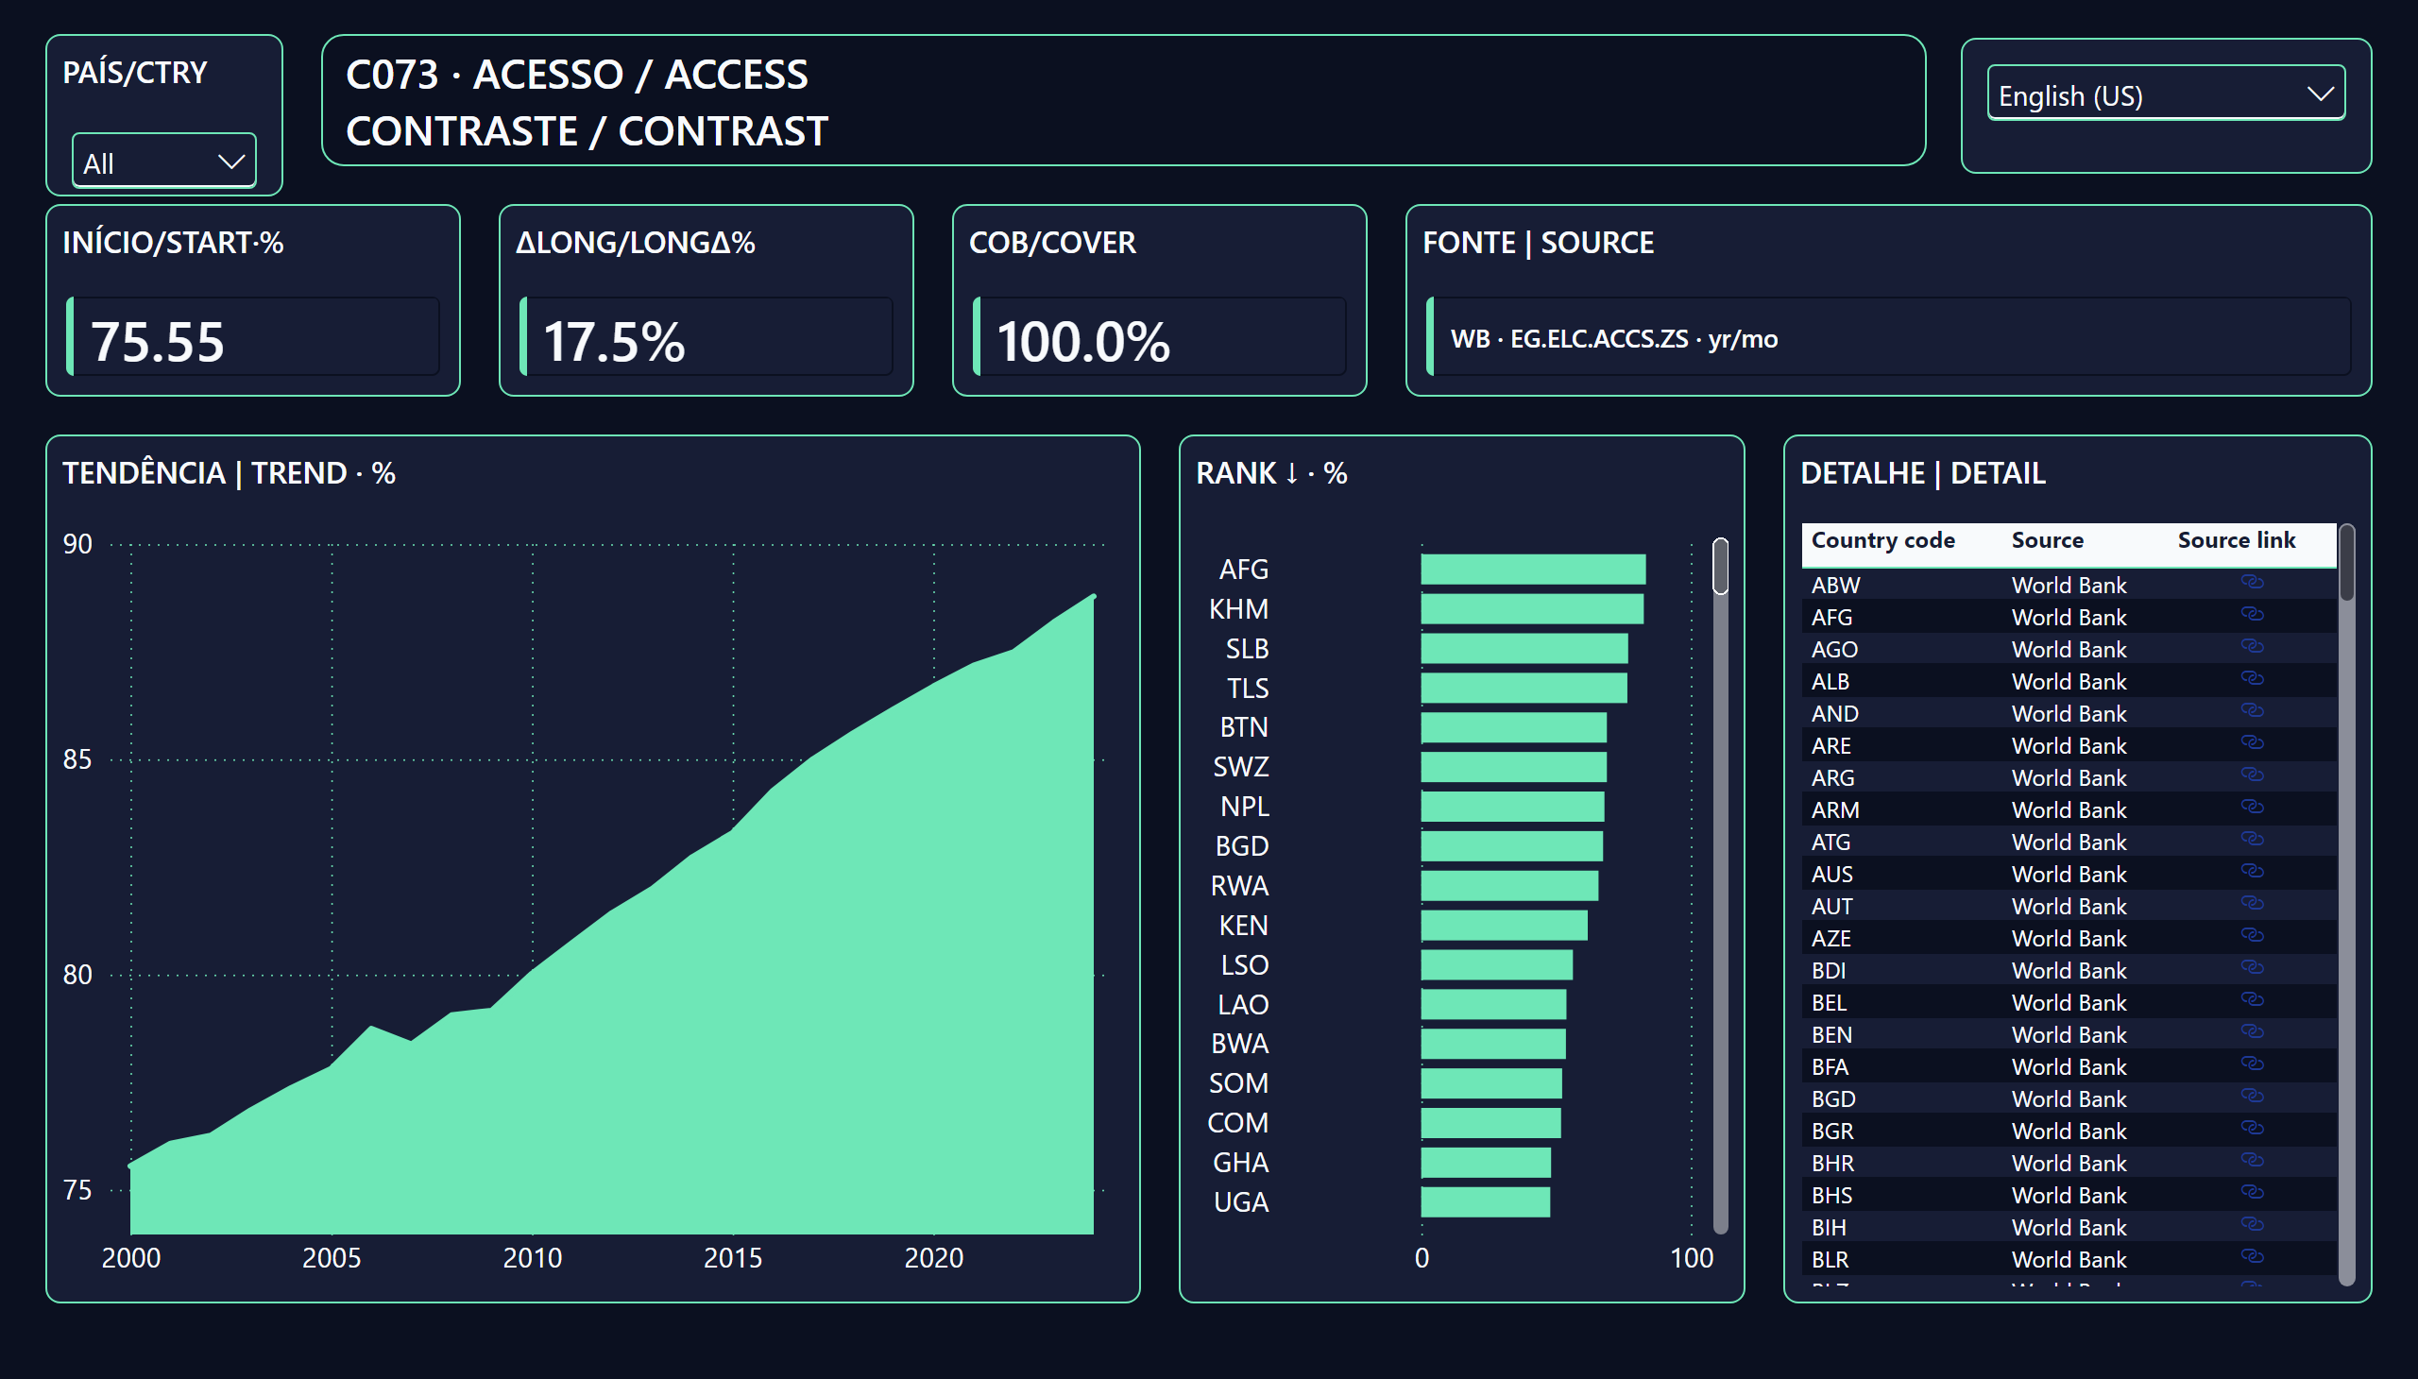2418x1379 pixels.
Task: Click the 2020 x-axis label on trend chart
Action: click(x=934, y=1258)
